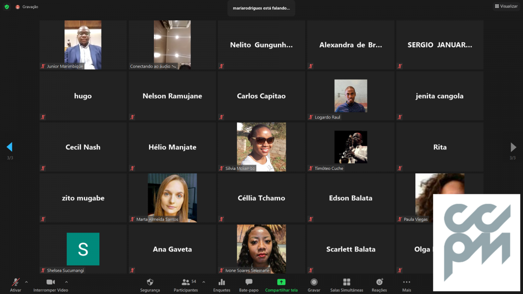This screenshot has width=523, height=294.
Task: Click the right page arrow
Action: coord(513,147)
